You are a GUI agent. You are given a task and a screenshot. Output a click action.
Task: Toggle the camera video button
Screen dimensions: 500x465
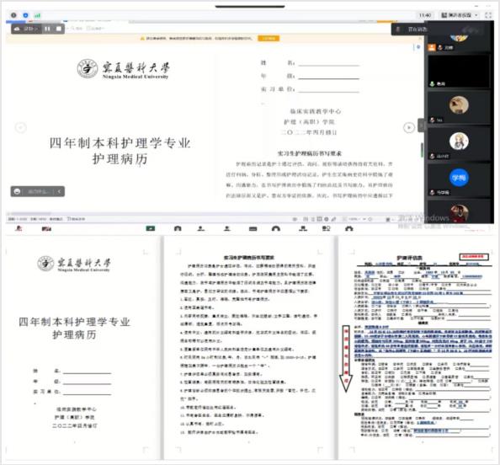point(46,228)
